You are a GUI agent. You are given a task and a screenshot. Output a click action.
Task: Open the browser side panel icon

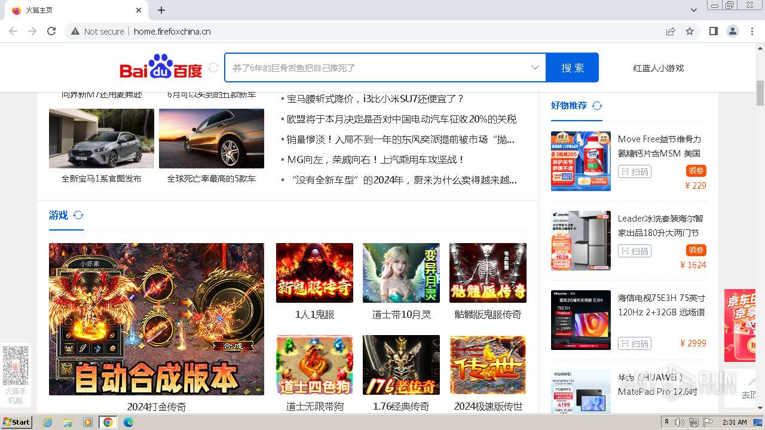713,31
